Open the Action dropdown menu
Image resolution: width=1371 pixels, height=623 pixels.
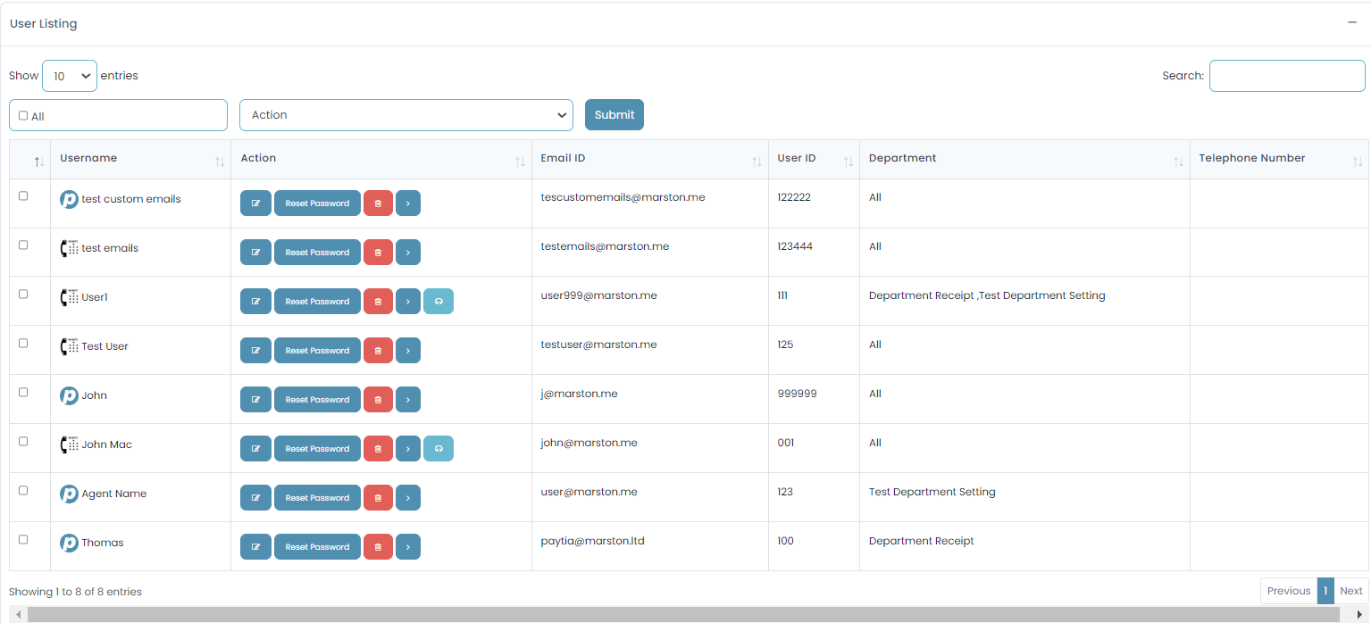(405, 114)
